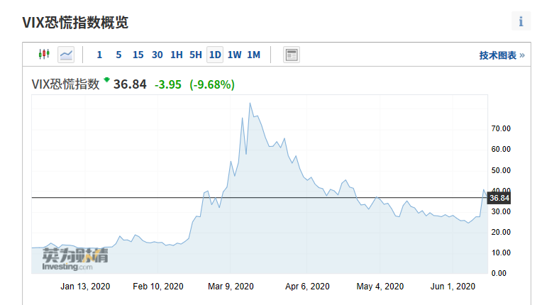Click the 0.00 y-axis label

[499, 273]
